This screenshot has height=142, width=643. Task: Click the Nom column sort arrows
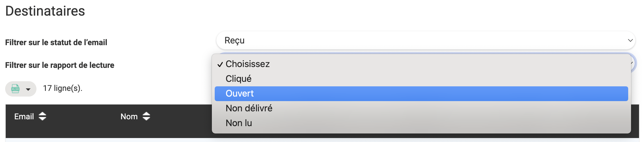(146, 116)
